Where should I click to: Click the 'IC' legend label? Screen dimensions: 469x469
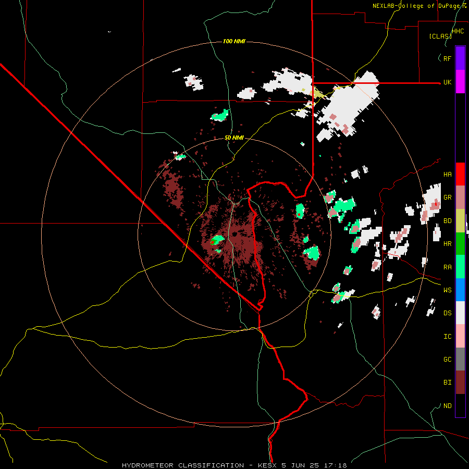447,337
